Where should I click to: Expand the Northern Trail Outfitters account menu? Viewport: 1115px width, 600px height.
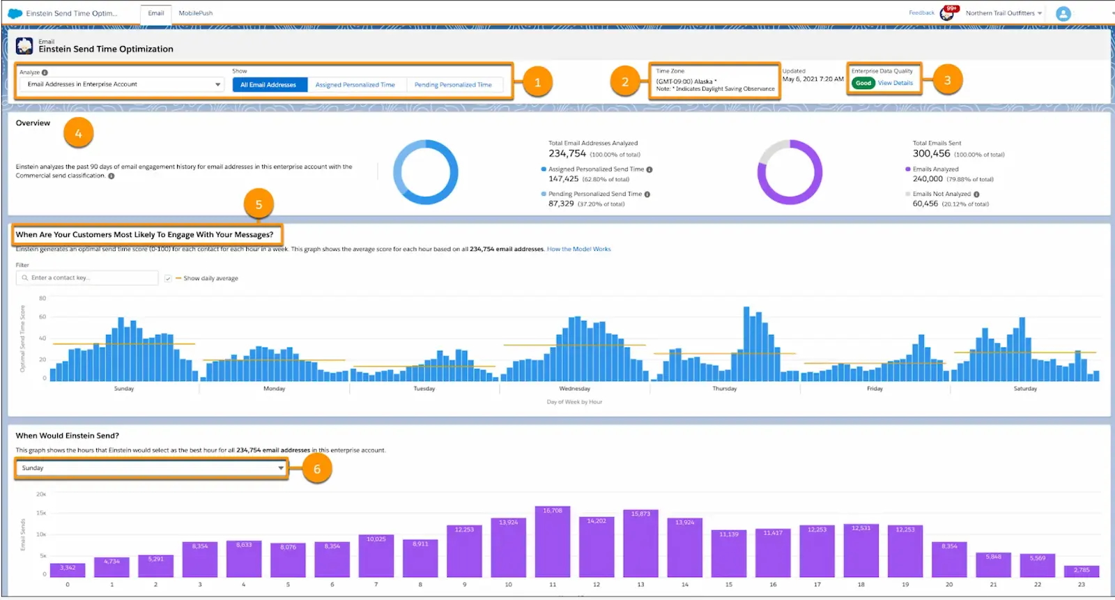(x=1004, y=13)
